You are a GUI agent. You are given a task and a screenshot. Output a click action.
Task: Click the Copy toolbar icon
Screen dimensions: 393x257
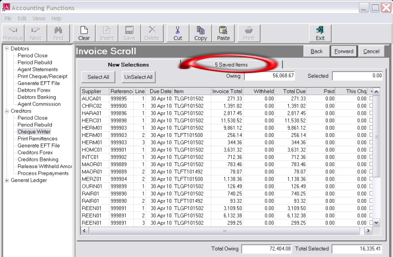click(x=201, y=33)
